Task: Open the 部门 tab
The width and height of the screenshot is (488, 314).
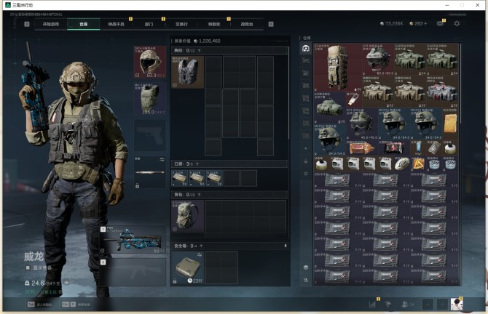Action: (x=149, y=24)
